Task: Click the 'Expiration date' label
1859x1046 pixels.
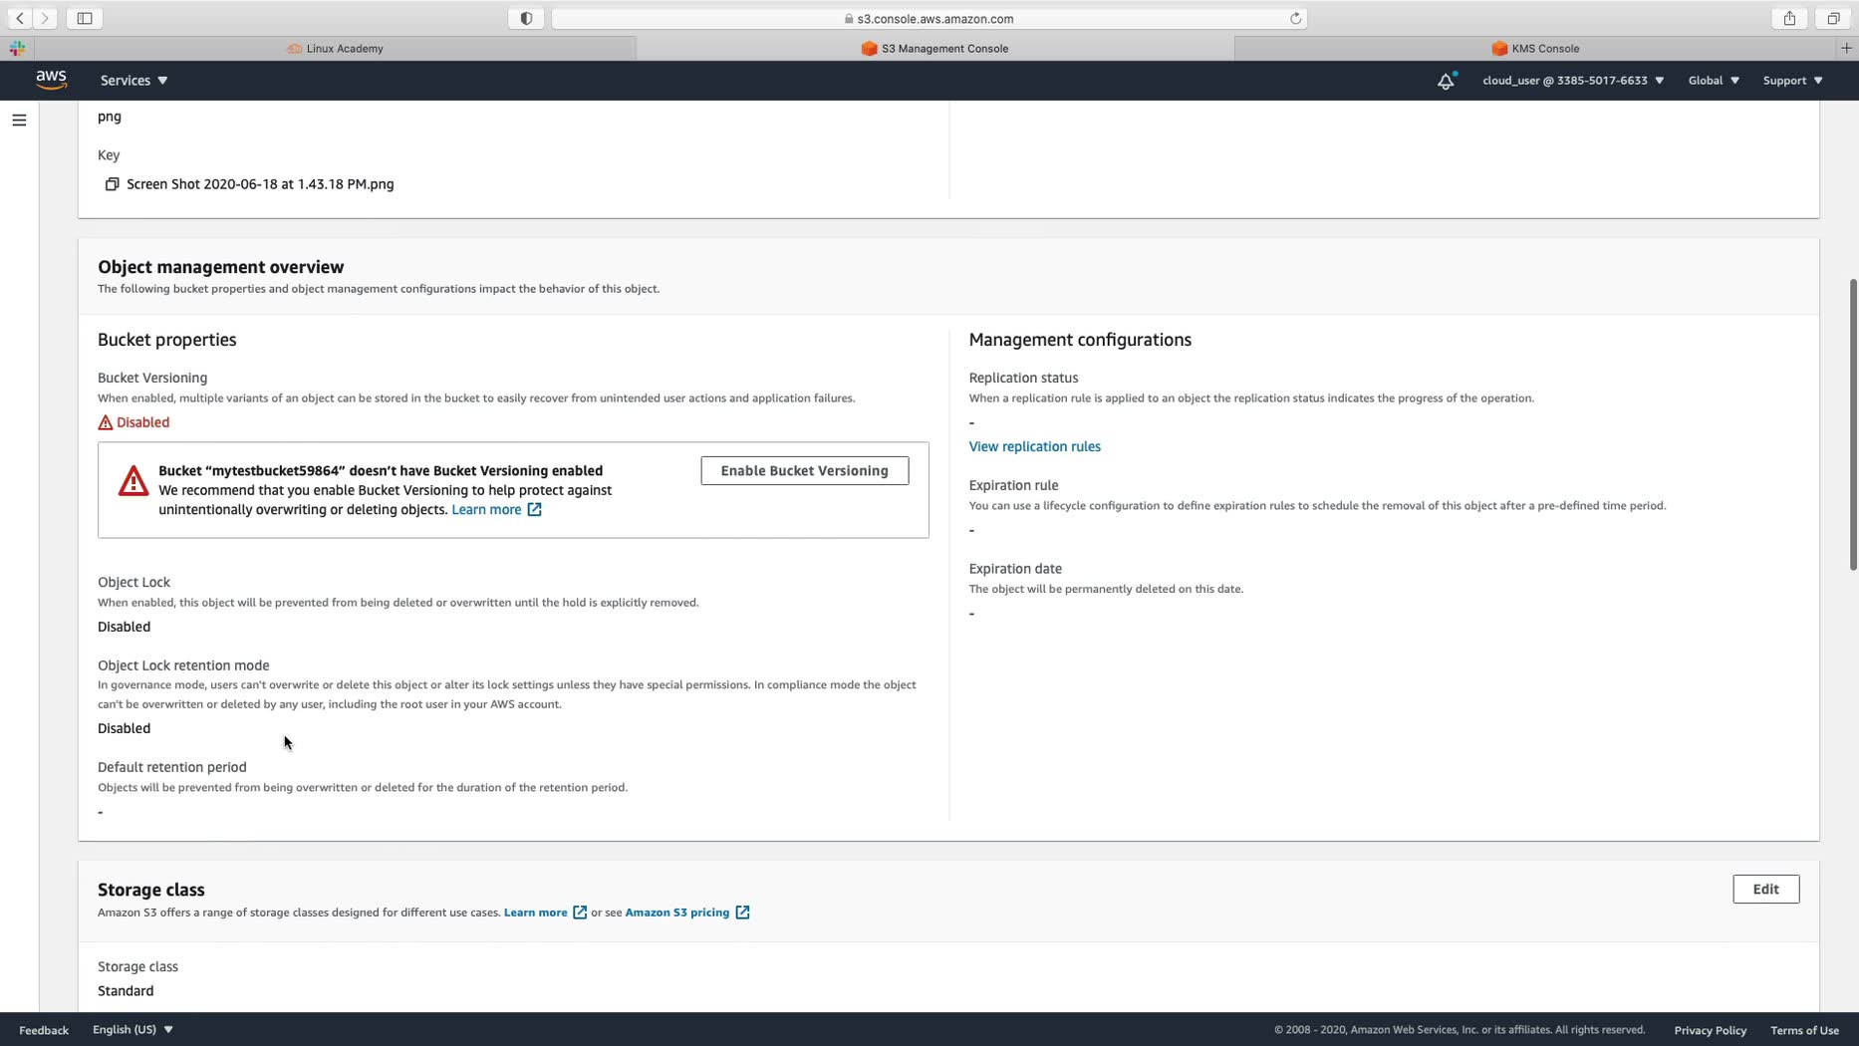Action: point(1015,569)
